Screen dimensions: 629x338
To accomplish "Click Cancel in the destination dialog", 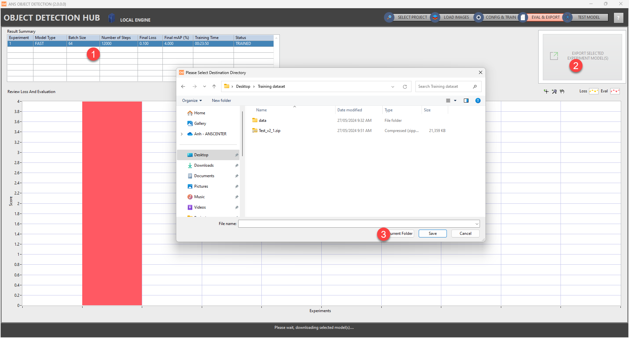I will pos(465,234).
